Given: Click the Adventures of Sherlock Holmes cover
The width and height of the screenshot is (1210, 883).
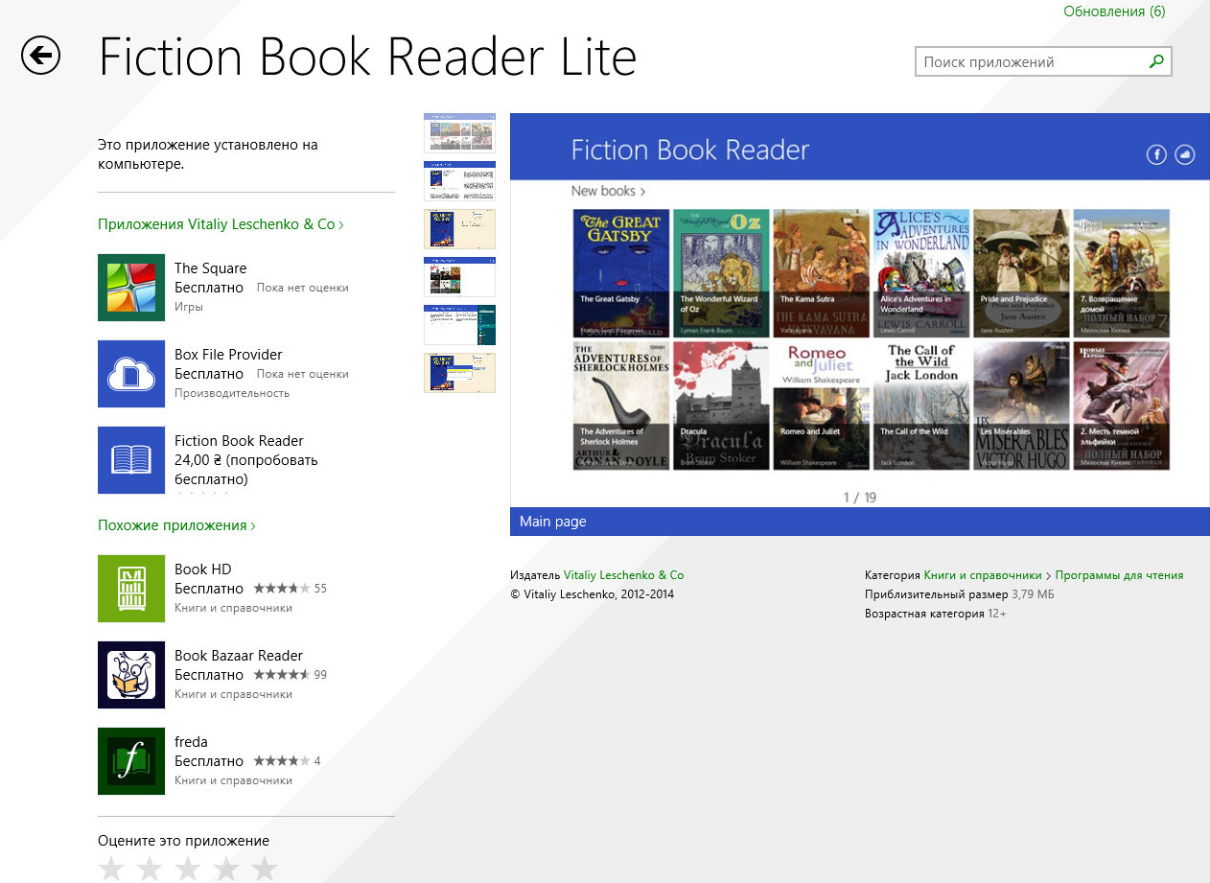Looking at the screenshot, I should 621,406.
